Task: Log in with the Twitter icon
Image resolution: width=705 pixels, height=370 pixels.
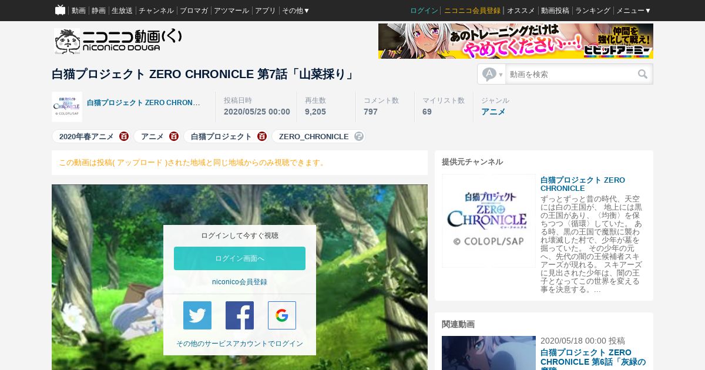Action: click(197, 315)
